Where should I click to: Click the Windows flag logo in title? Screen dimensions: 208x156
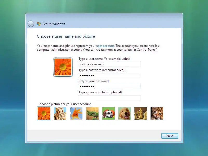(x=39, y=24)
